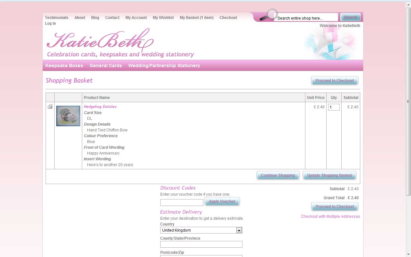Screen dimensions: 411x257
Task: Click the page vertical scrollbar
Action: click(x=408, y=101)
